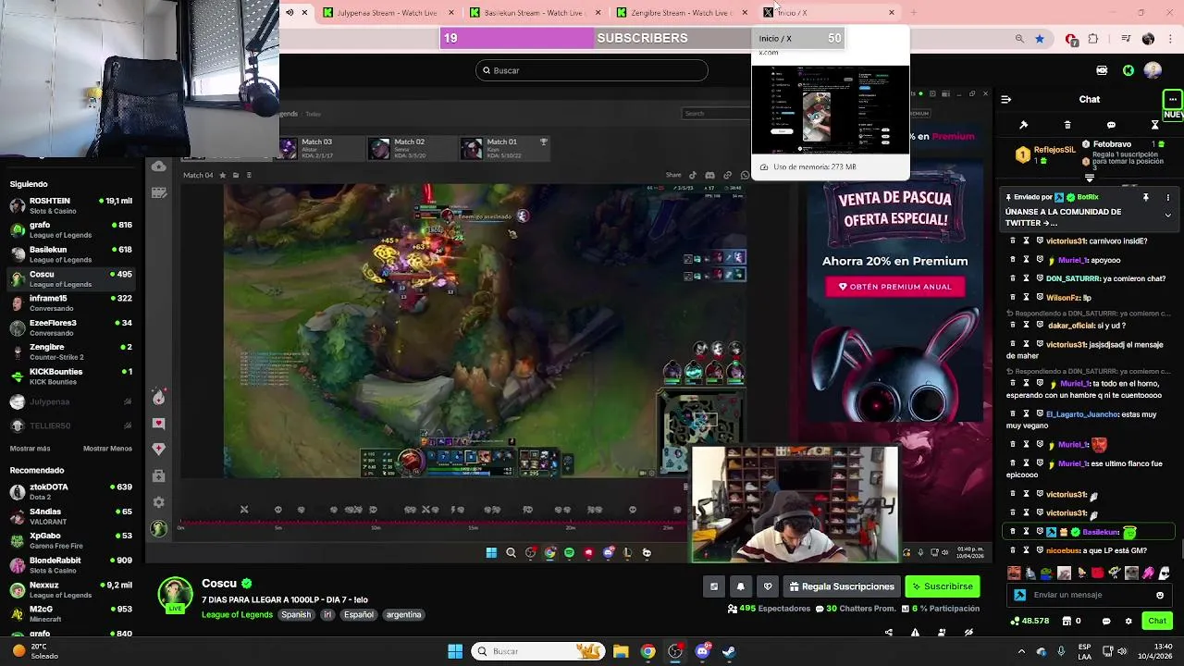The width and height of the screenshot is (1184, 666).
Task: Open the Kick user avatar menu
Action: (1153, 70)
